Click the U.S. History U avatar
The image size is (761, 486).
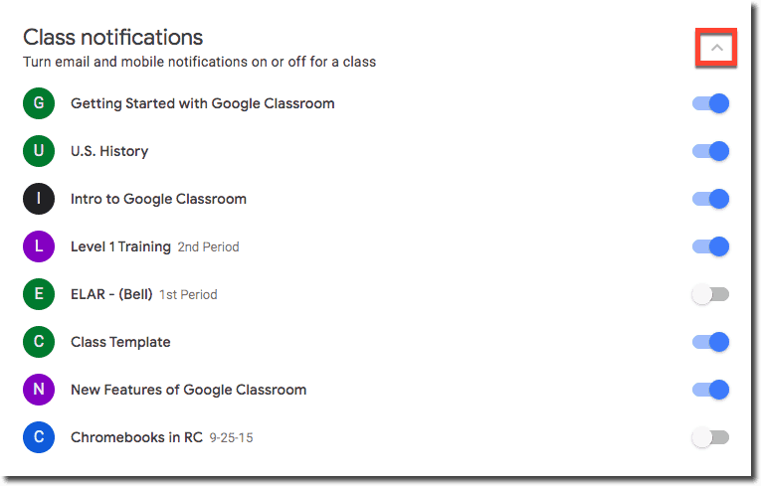[x=39, y=151]
